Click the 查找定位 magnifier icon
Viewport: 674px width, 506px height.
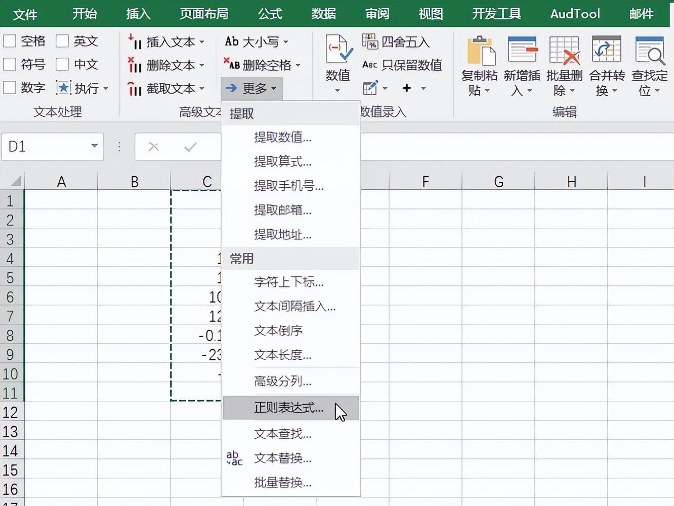pos(650,51)
